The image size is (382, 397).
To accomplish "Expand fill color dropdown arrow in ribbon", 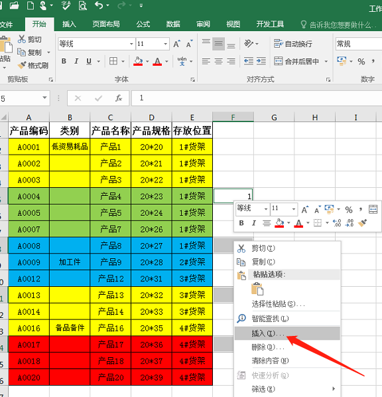I will pos(147,61).
